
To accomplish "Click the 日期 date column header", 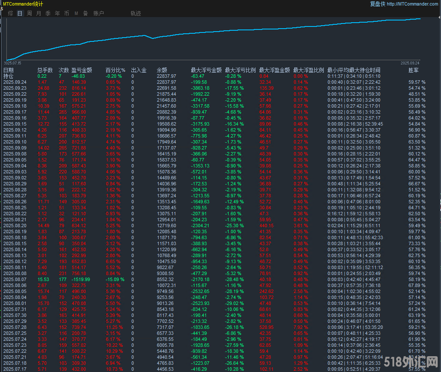I will [x=9, y=70].
